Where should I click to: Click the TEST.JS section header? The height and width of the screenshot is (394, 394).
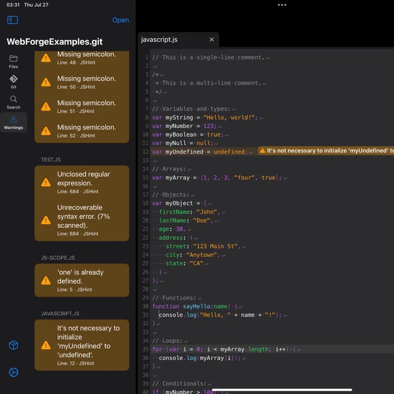(51, 159)
